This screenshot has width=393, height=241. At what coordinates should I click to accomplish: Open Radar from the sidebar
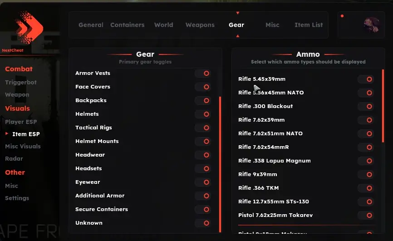pyautogui.click(x=14, y=158)
